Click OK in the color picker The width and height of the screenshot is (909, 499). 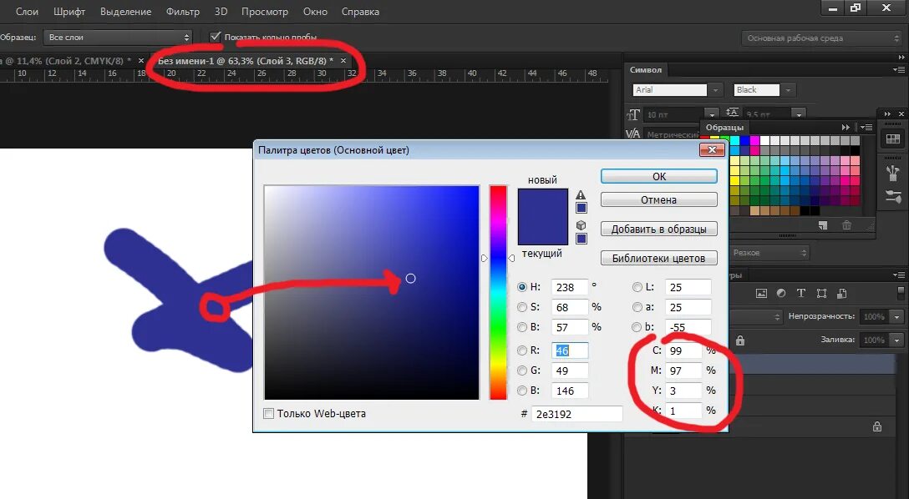pyautogui.click(x=659, y=176)
